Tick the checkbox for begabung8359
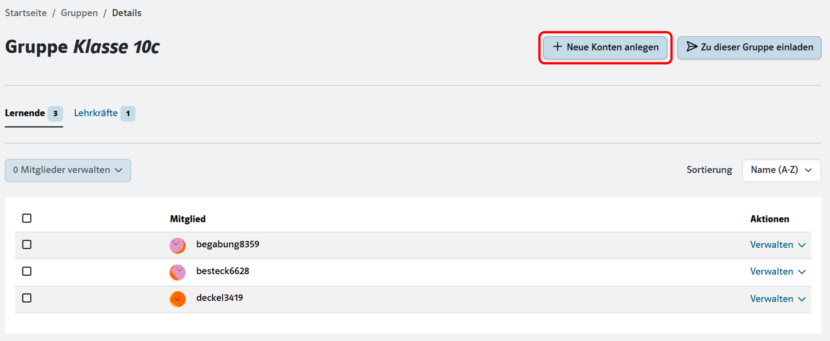 (27, 245)
